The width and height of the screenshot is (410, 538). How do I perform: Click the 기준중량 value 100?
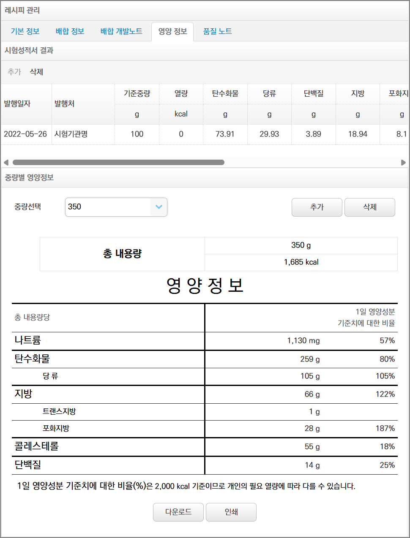click(x=137, y=134)
